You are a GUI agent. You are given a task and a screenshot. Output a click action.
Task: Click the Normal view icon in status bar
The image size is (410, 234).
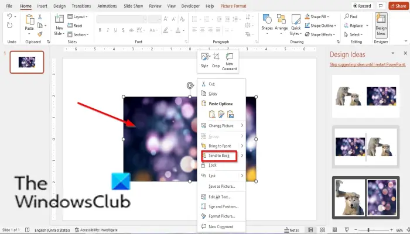click(310, 230)
